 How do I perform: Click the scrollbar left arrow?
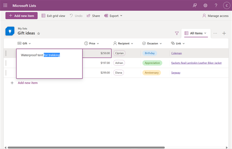coord(5,147)
